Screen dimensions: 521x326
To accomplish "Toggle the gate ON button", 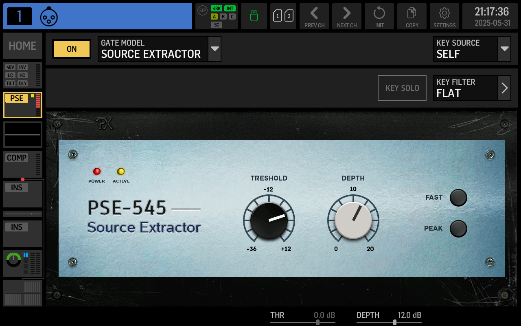I will (71, 48).
